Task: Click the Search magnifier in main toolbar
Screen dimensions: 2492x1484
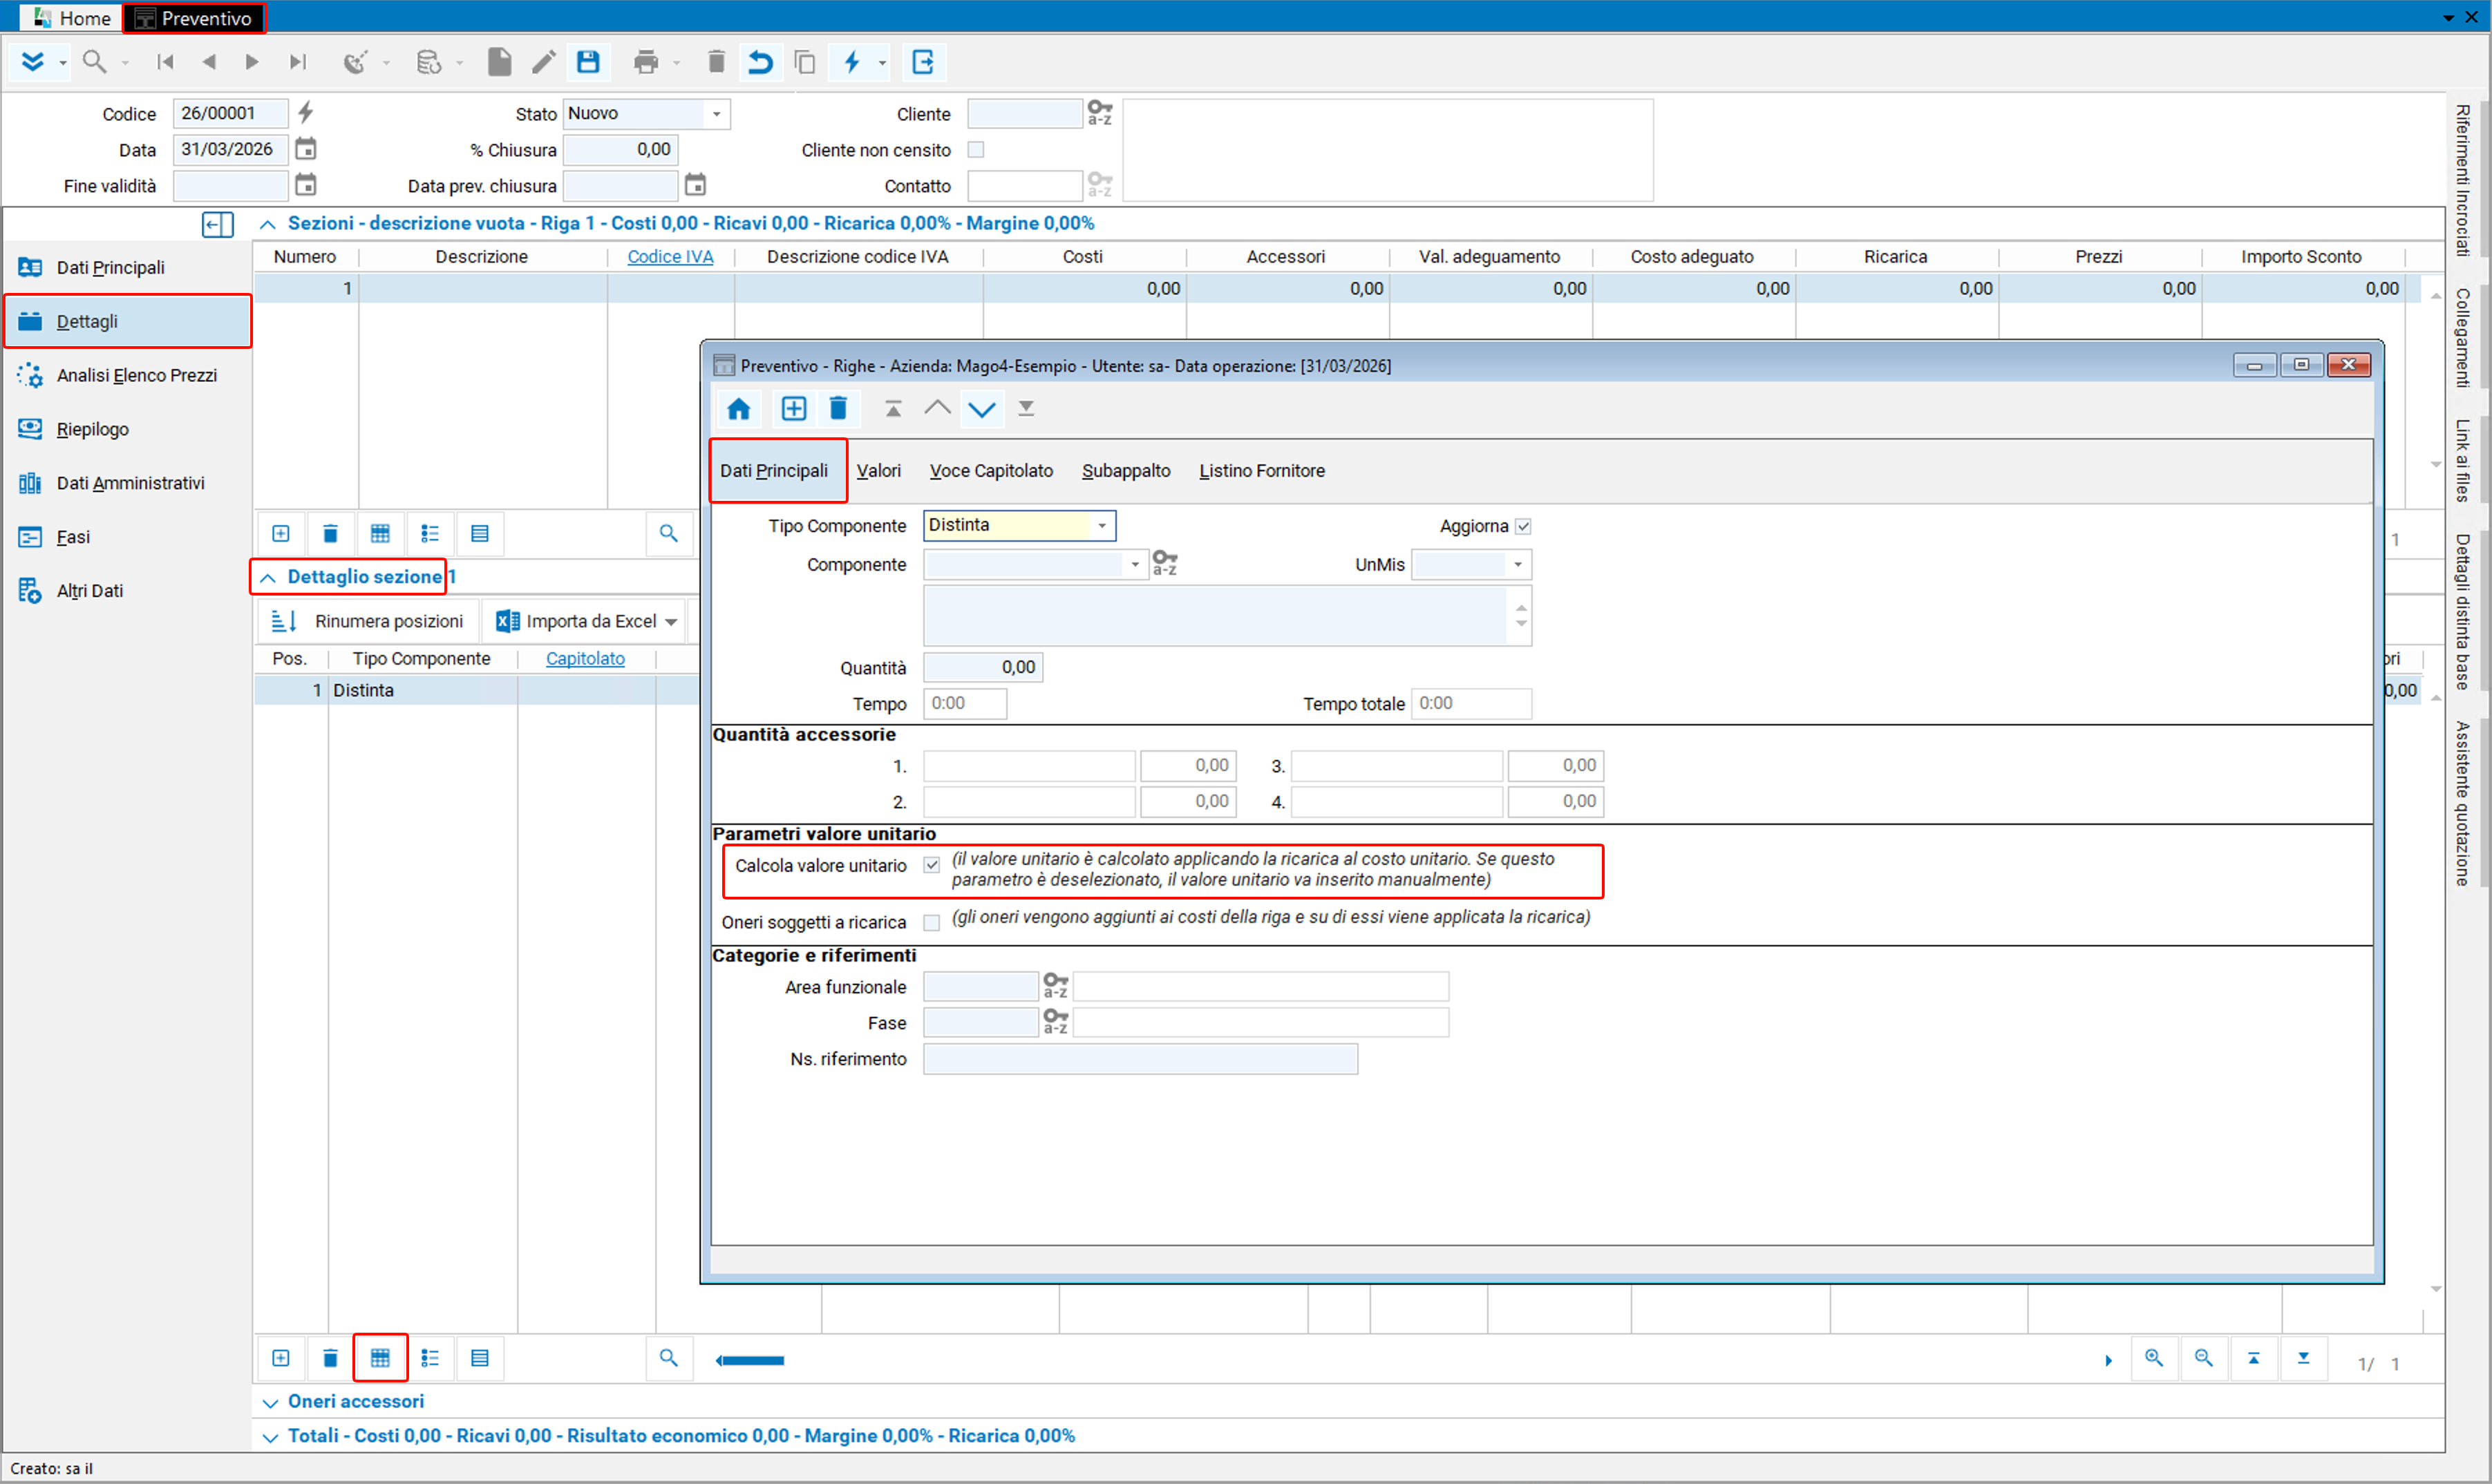Action: (x=94, y=62)
